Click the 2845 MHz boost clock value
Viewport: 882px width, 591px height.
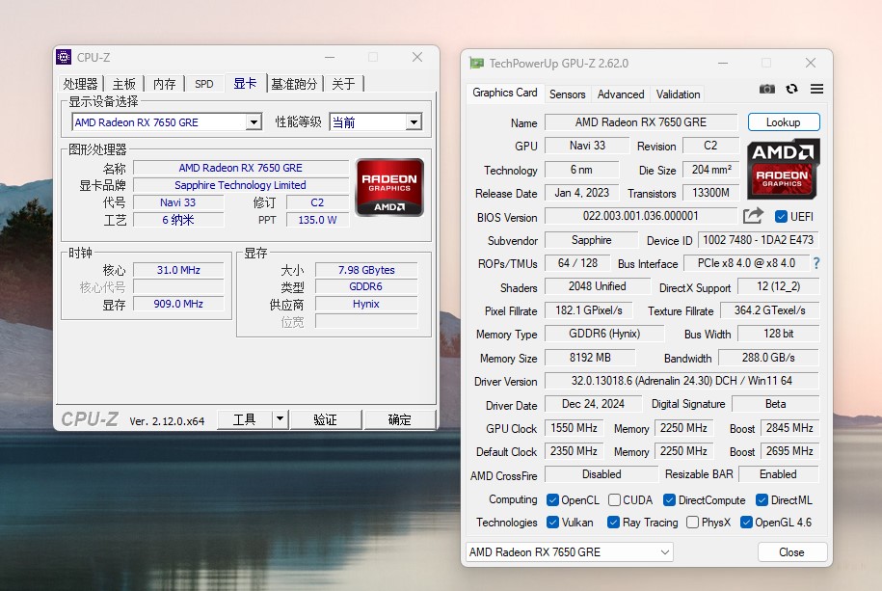789,428
